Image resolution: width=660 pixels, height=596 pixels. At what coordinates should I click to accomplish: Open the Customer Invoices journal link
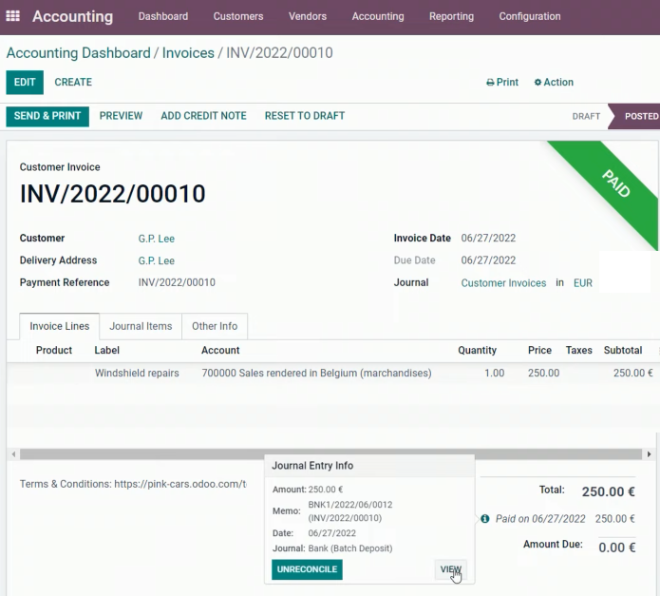[503, 283]
